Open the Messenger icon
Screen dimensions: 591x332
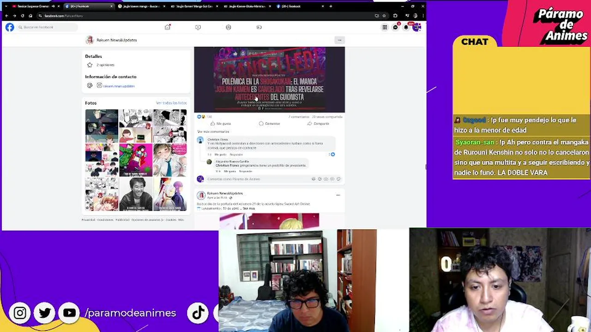395,27
